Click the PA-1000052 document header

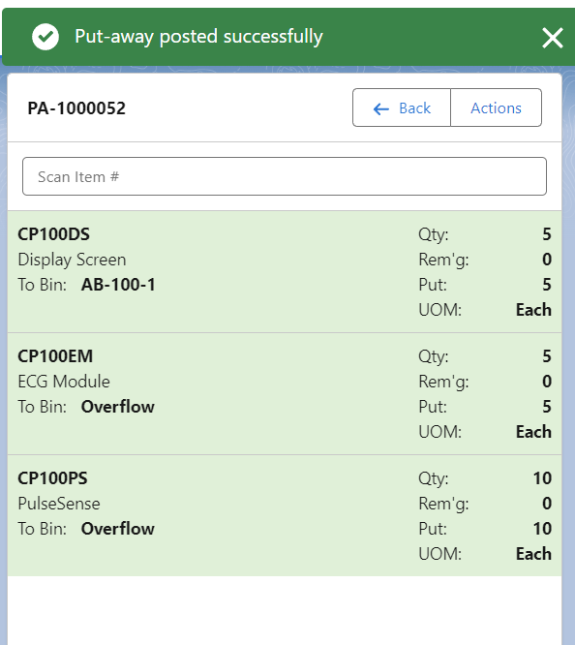tap(76, 108)
